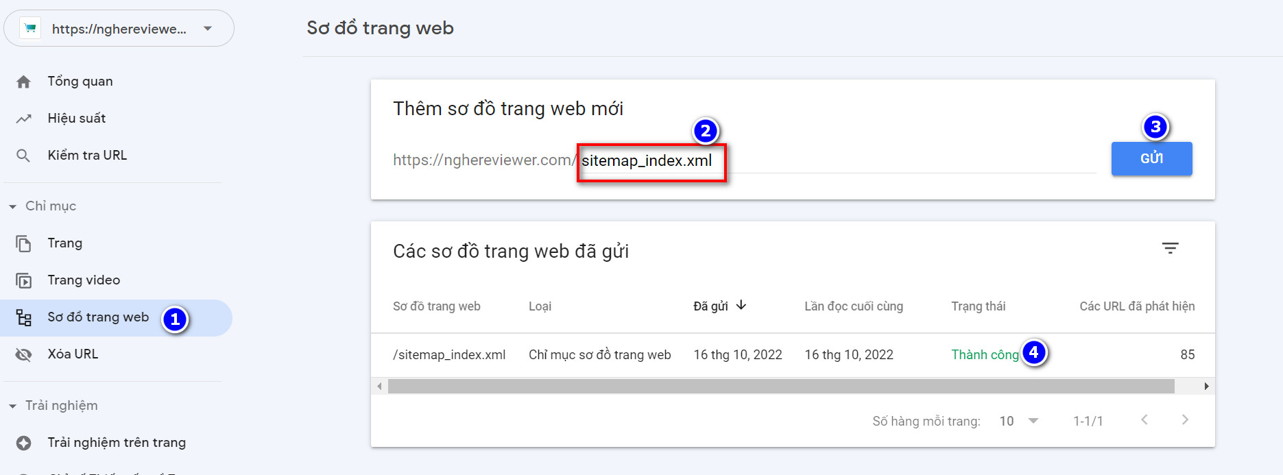1283x475 pixels.
Task: Click the Đã gửi sort arrow
Action: coord(741,305)
